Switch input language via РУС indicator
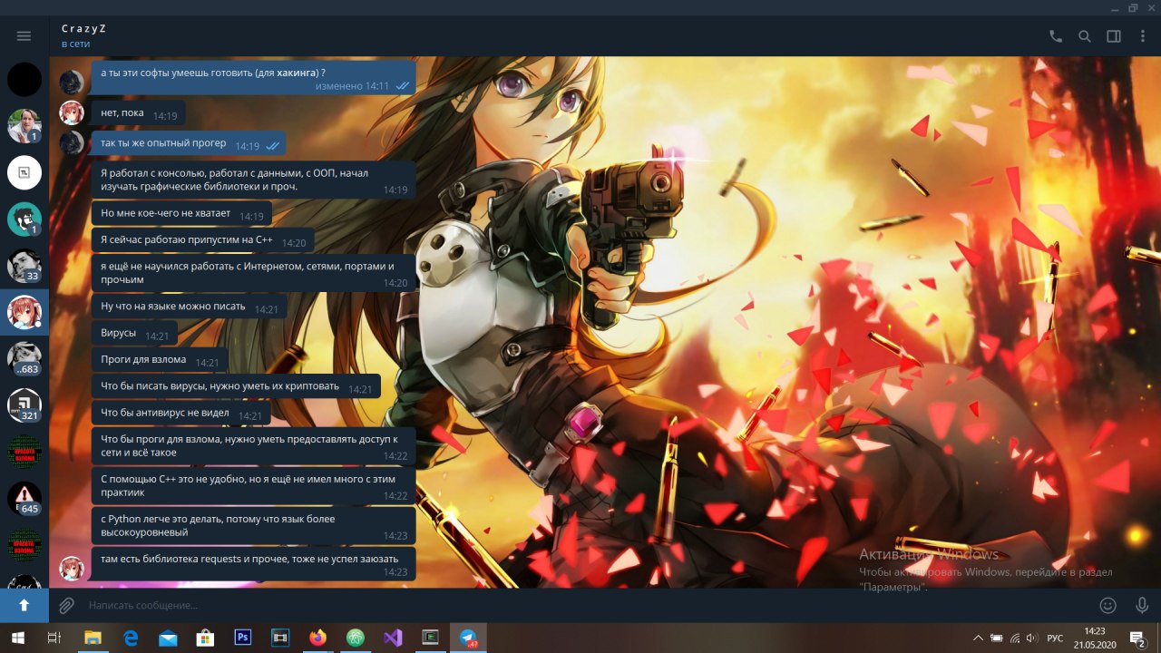Viewport: 1161px width, 653px height. 1055,638
